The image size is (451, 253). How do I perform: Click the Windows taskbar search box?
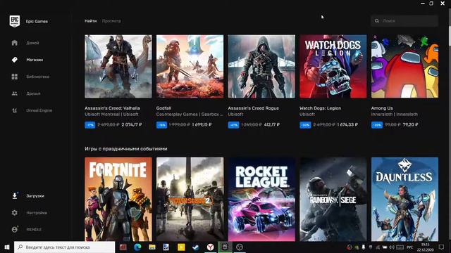click(64, 247)
